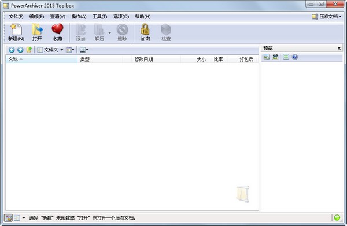Image resolution: width=347 pixels, height=226 pixels.
Task: Go back with the blue left arrow
Action: tap(12, 50)
